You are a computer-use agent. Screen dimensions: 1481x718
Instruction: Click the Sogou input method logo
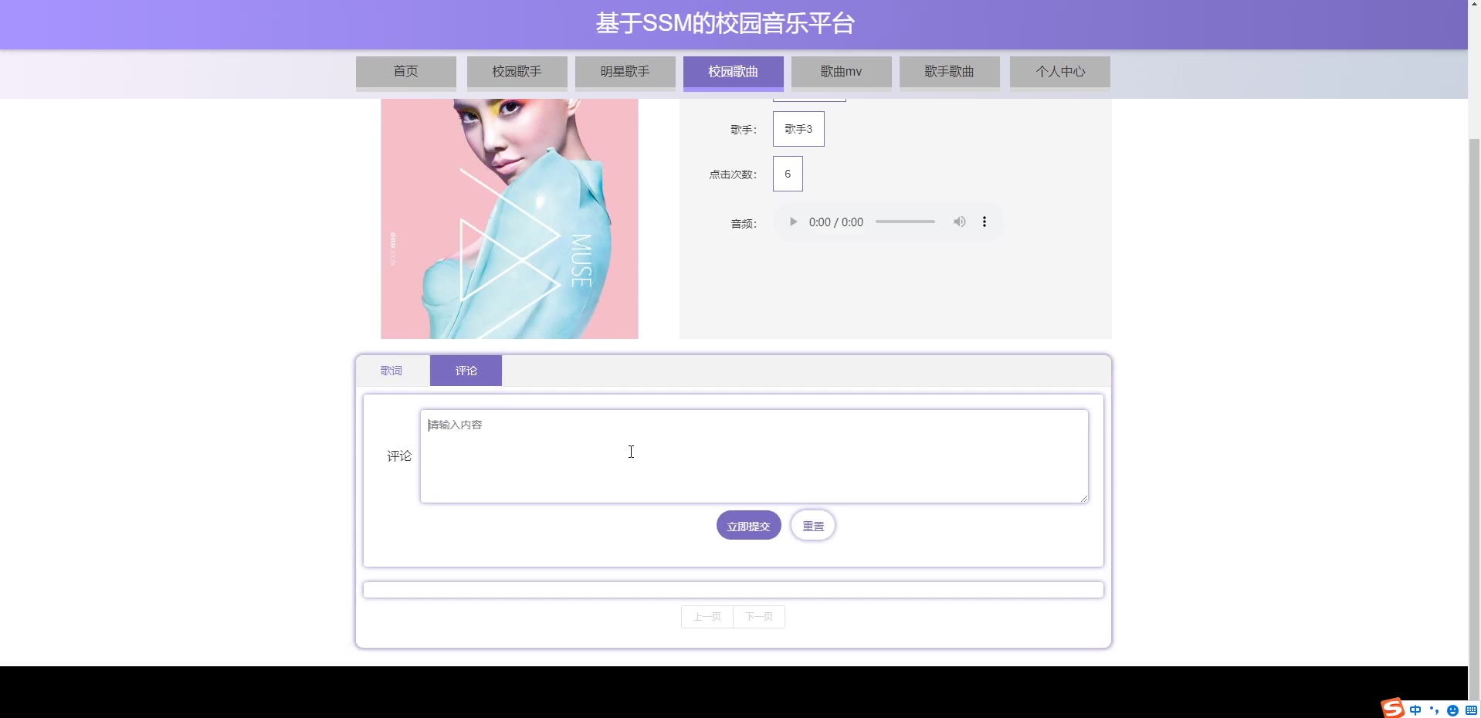click(x=1393, y=709)
